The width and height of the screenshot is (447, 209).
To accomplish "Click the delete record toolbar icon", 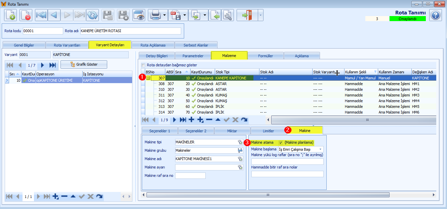I will point(26,15).
